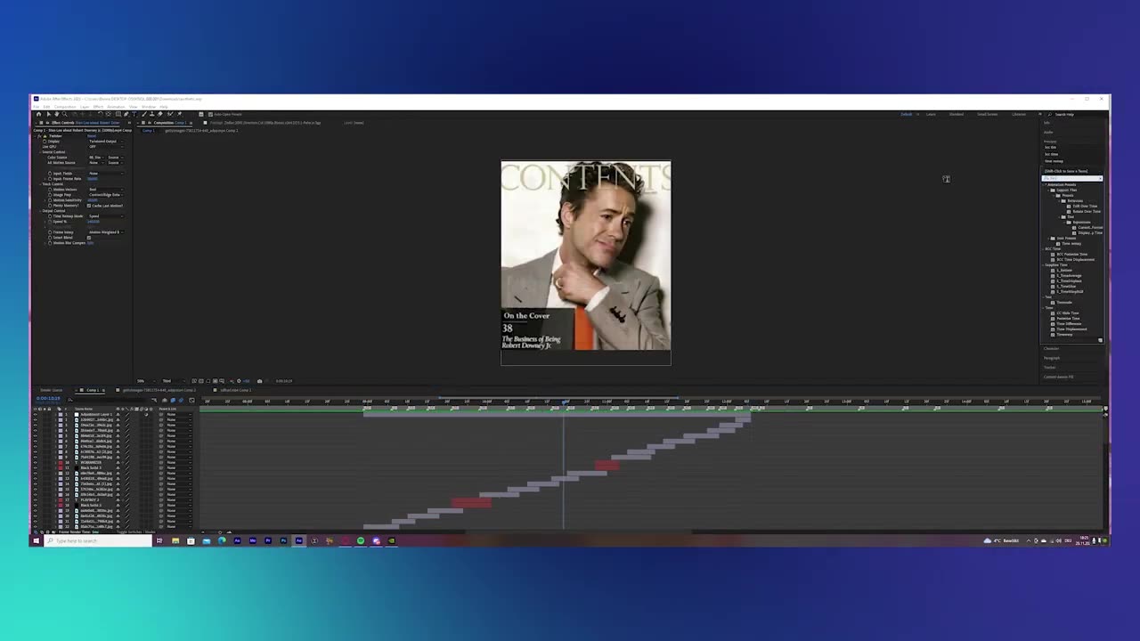Select the Clone Stamp tool
This screenshot has height=641, width=1140.
152,114
